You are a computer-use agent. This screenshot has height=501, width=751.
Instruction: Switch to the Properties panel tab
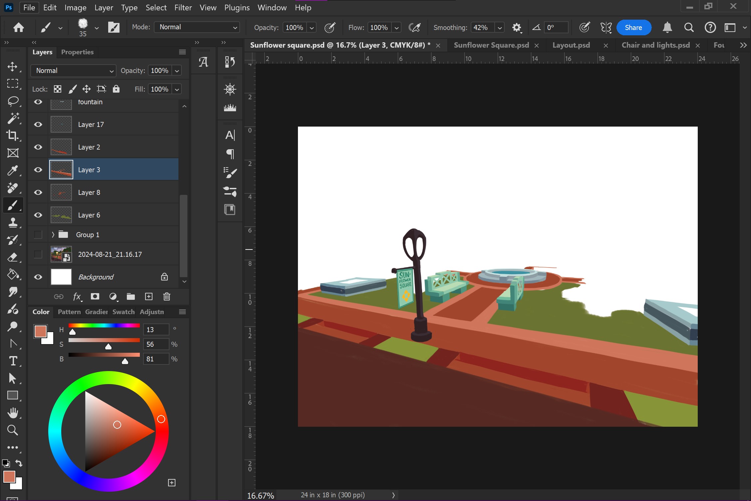77,52
